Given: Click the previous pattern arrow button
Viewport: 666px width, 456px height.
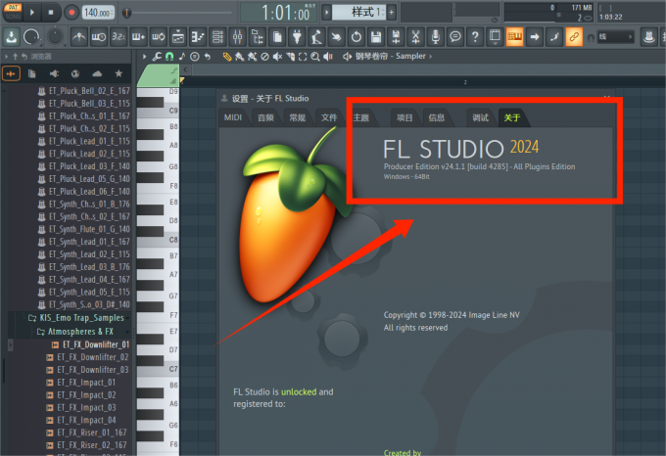Looking at the screenshot, I should pyautogui.click(x=326, y=12).
